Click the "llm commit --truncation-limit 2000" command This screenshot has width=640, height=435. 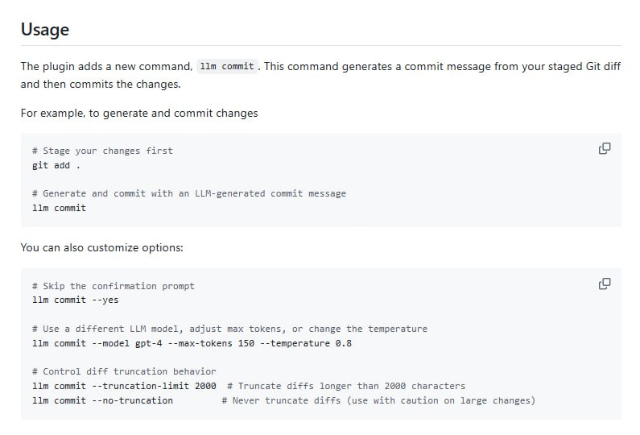pos(124,386)
